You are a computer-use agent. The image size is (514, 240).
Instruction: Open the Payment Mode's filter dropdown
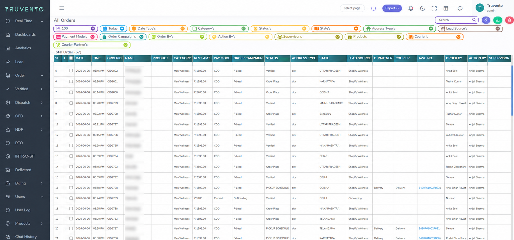pyautogui.click(x=75, y=37)
